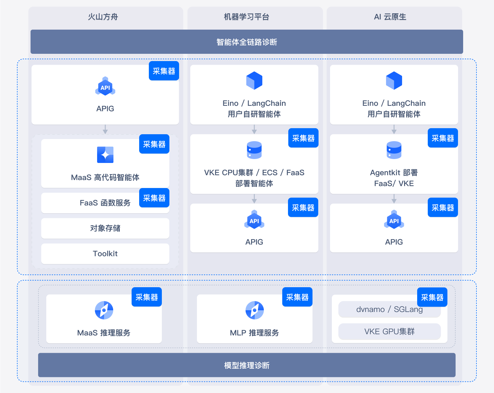Click the 'APIG' label under 火山方舟
Screen dimensions: 494x393
(105, 109)
